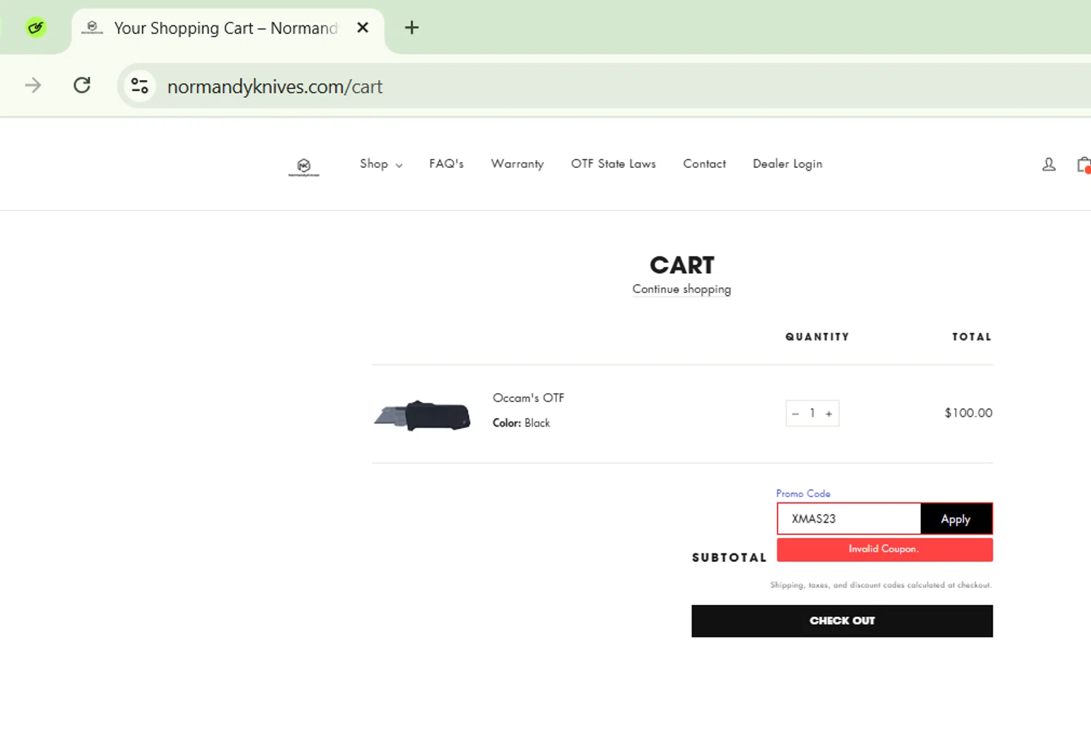Click the Normandy Knives logo
1091x756 pixels.
304,167
